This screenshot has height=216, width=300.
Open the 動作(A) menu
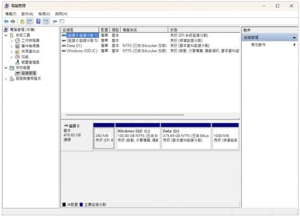28,14
